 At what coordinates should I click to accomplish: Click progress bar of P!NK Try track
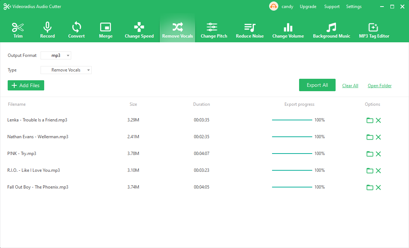pos(292,154)
